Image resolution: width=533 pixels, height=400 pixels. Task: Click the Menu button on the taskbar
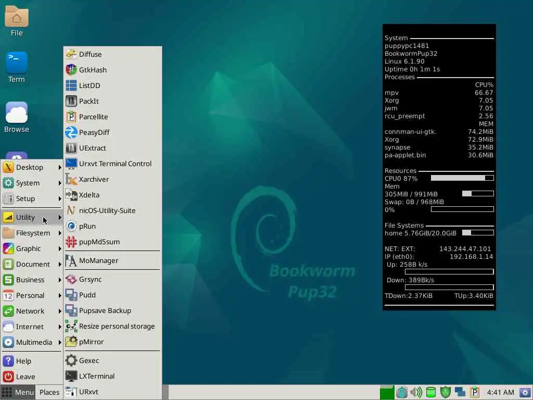(18, 392)
